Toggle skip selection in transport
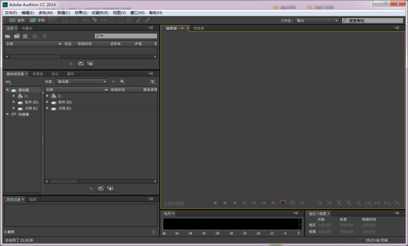Viewport: 408px width, 246px height. [x=302, y=203]
